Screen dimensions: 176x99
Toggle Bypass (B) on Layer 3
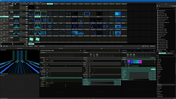[4, 26]
